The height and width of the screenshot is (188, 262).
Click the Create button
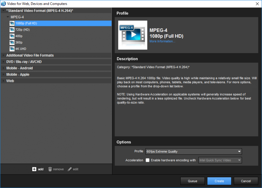pyautogui.click(x=219, y=181)
